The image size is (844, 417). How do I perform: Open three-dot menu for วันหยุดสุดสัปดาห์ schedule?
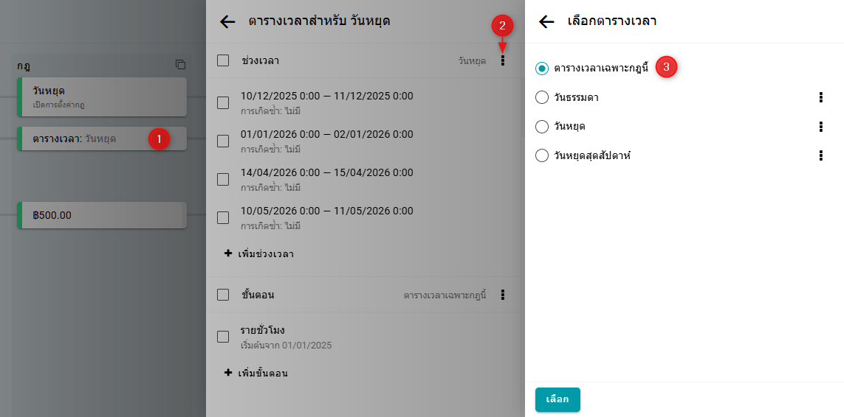[820, 155]
